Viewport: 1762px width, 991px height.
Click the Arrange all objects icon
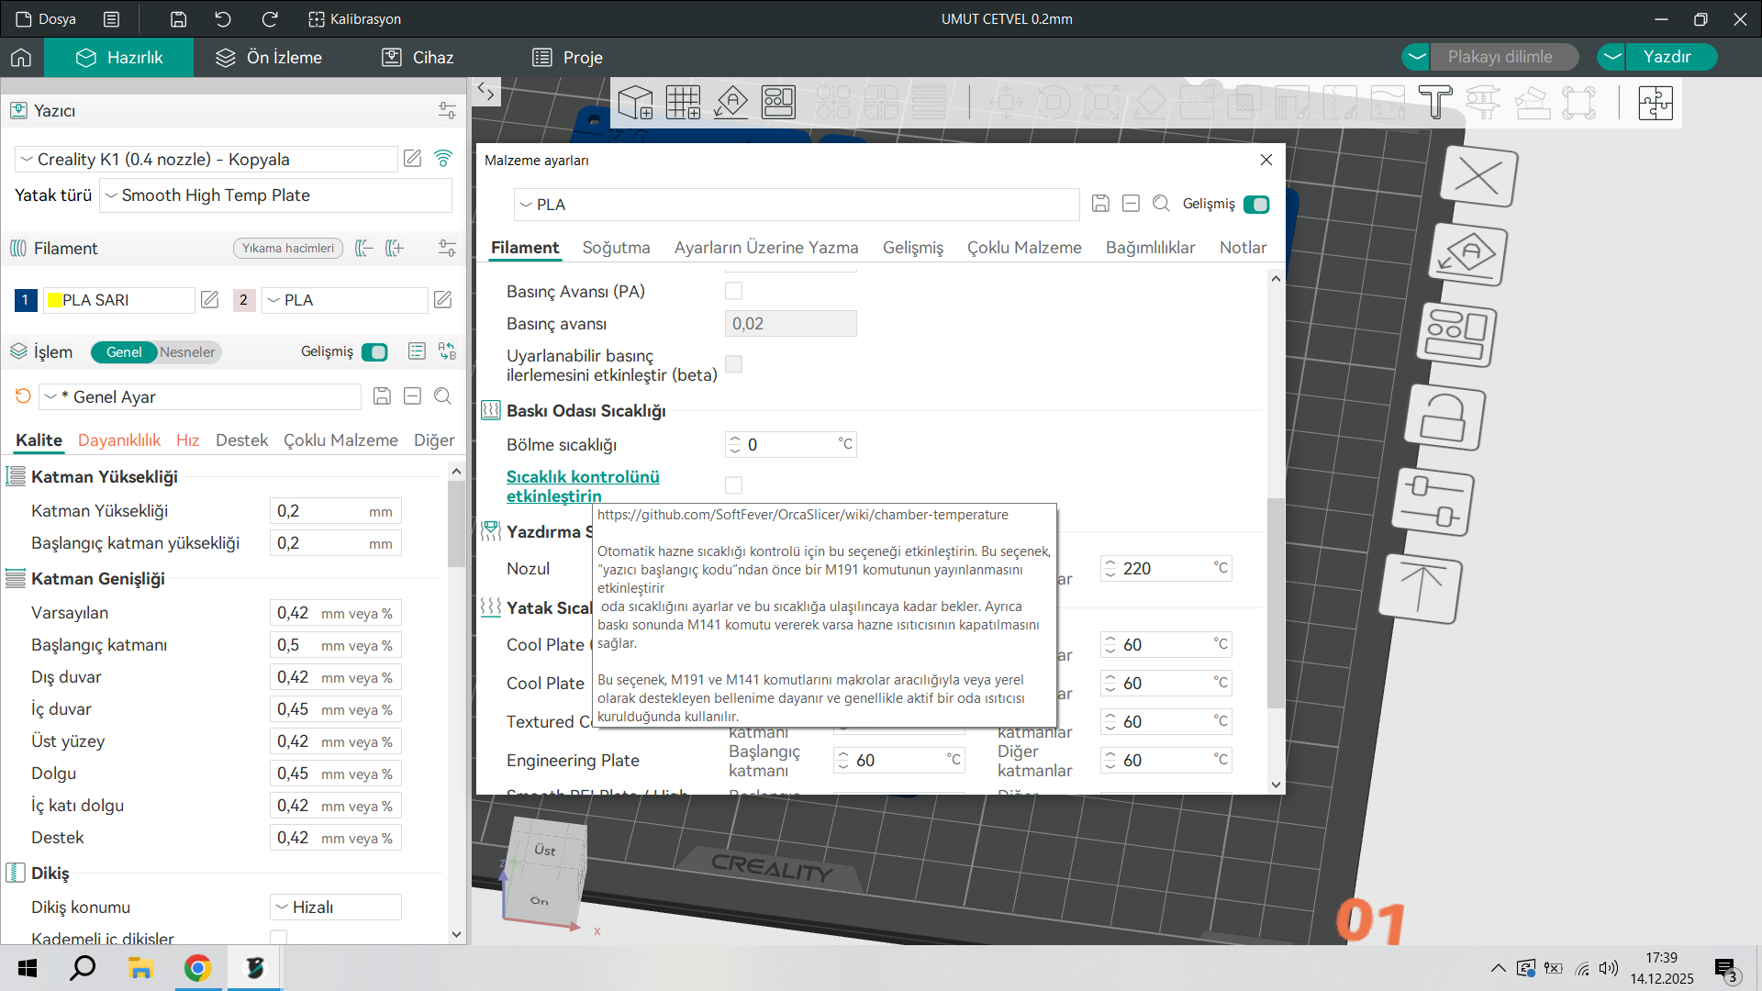[778, 102]
